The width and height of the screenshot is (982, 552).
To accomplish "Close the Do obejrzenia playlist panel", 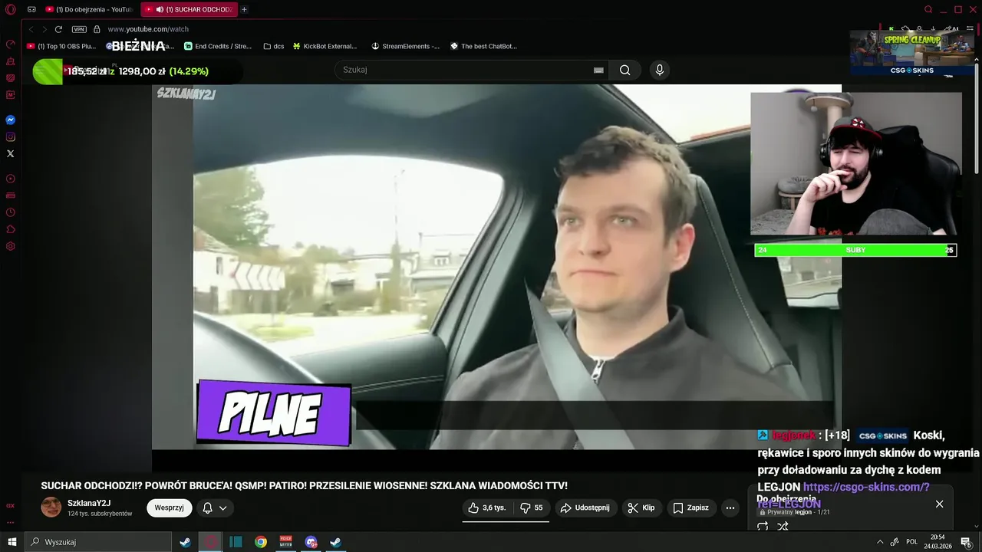I will point(939,504).
